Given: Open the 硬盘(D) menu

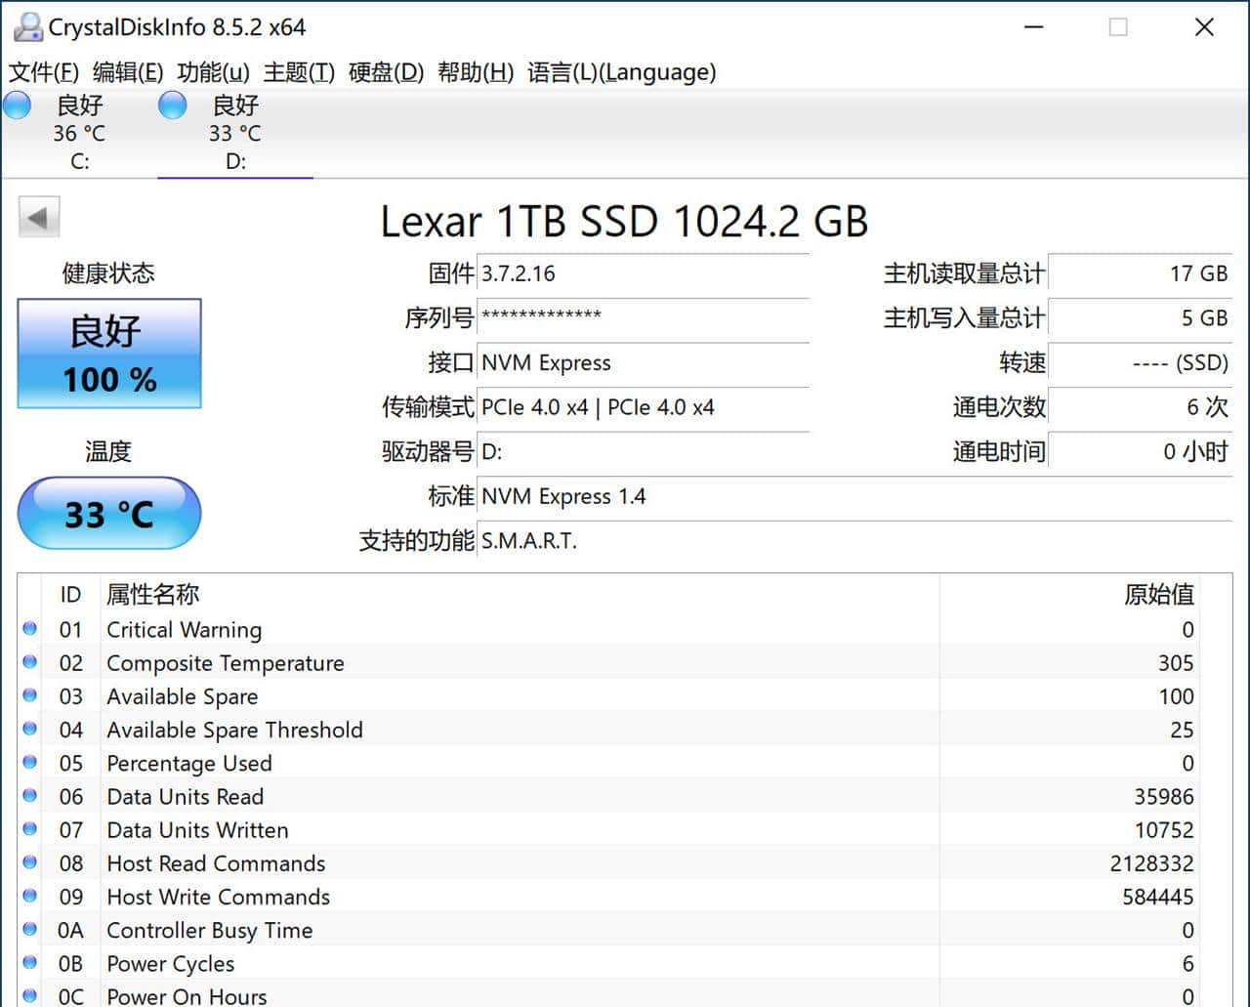Looking at the screenshot, I should pos(386,72).
